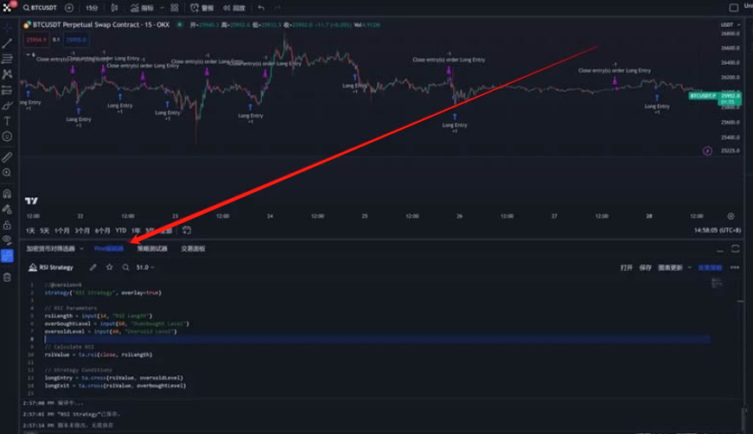
Task: Click the trash remove drawings icon
Action: coord(7,277)
